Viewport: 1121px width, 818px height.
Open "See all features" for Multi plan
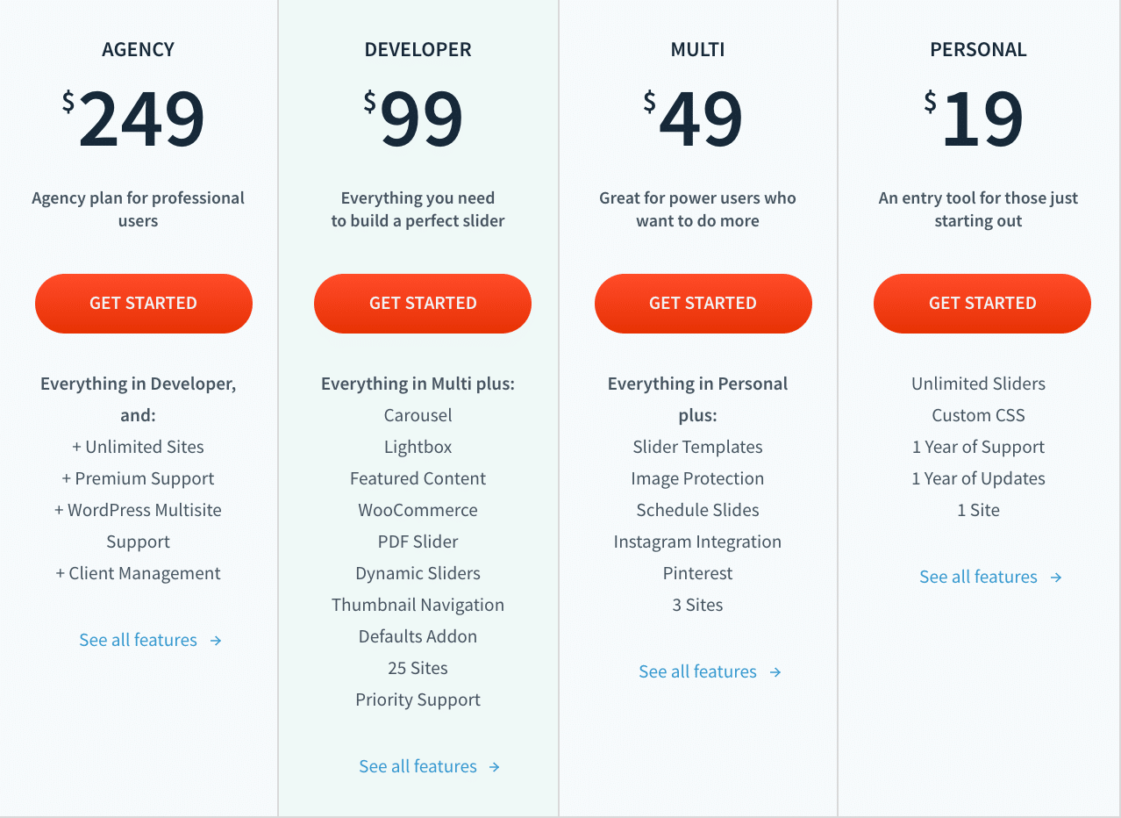[x=697, y=672]
